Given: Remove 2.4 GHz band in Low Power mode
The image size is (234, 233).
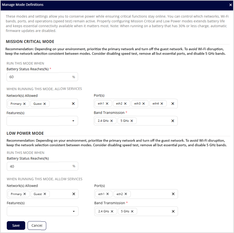Looking at the screenshot, I should pos(112,211).
